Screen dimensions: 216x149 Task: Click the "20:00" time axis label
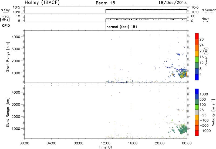160,143
